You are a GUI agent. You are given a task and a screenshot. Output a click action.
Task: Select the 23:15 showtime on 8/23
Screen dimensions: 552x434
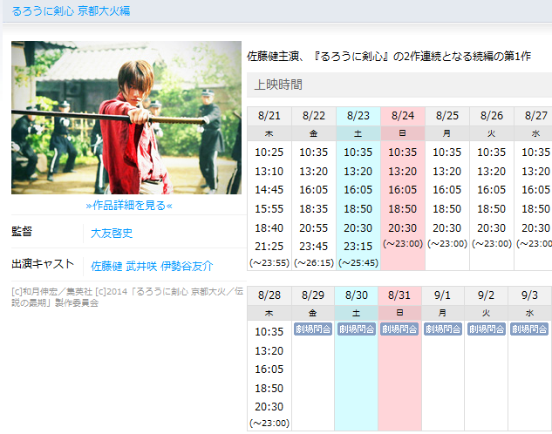pos(358,247)
